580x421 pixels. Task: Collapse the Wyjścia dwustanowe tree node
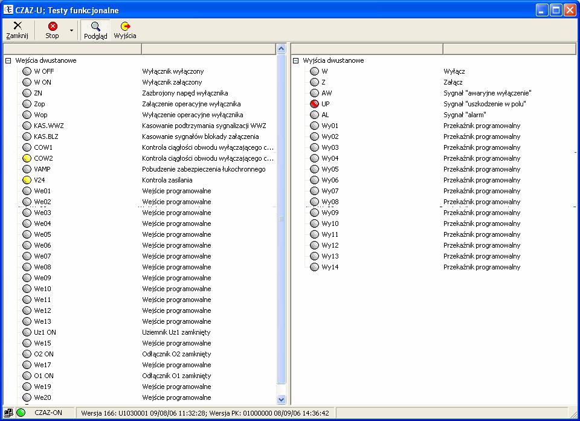(295, 60)
